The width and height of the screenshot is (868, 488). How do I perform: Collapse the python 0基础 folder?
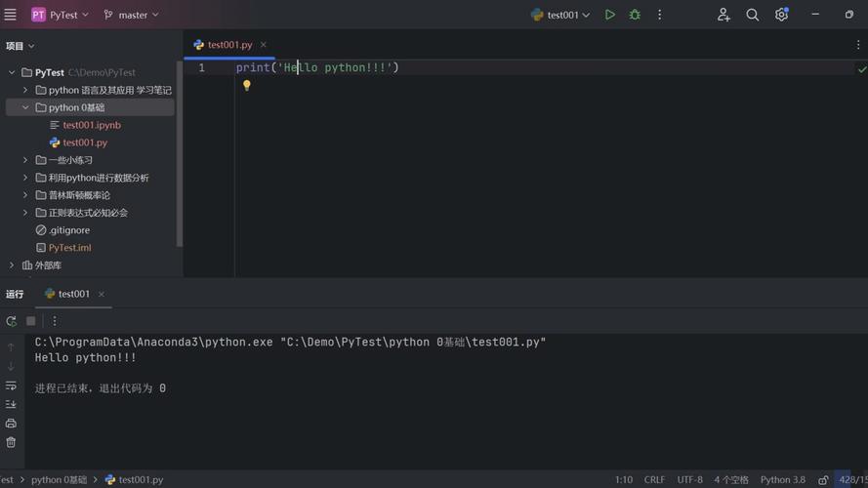coord(25,107)
